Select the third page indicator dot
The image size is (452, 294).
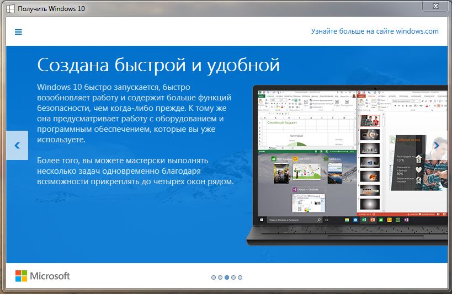point(227,277)
